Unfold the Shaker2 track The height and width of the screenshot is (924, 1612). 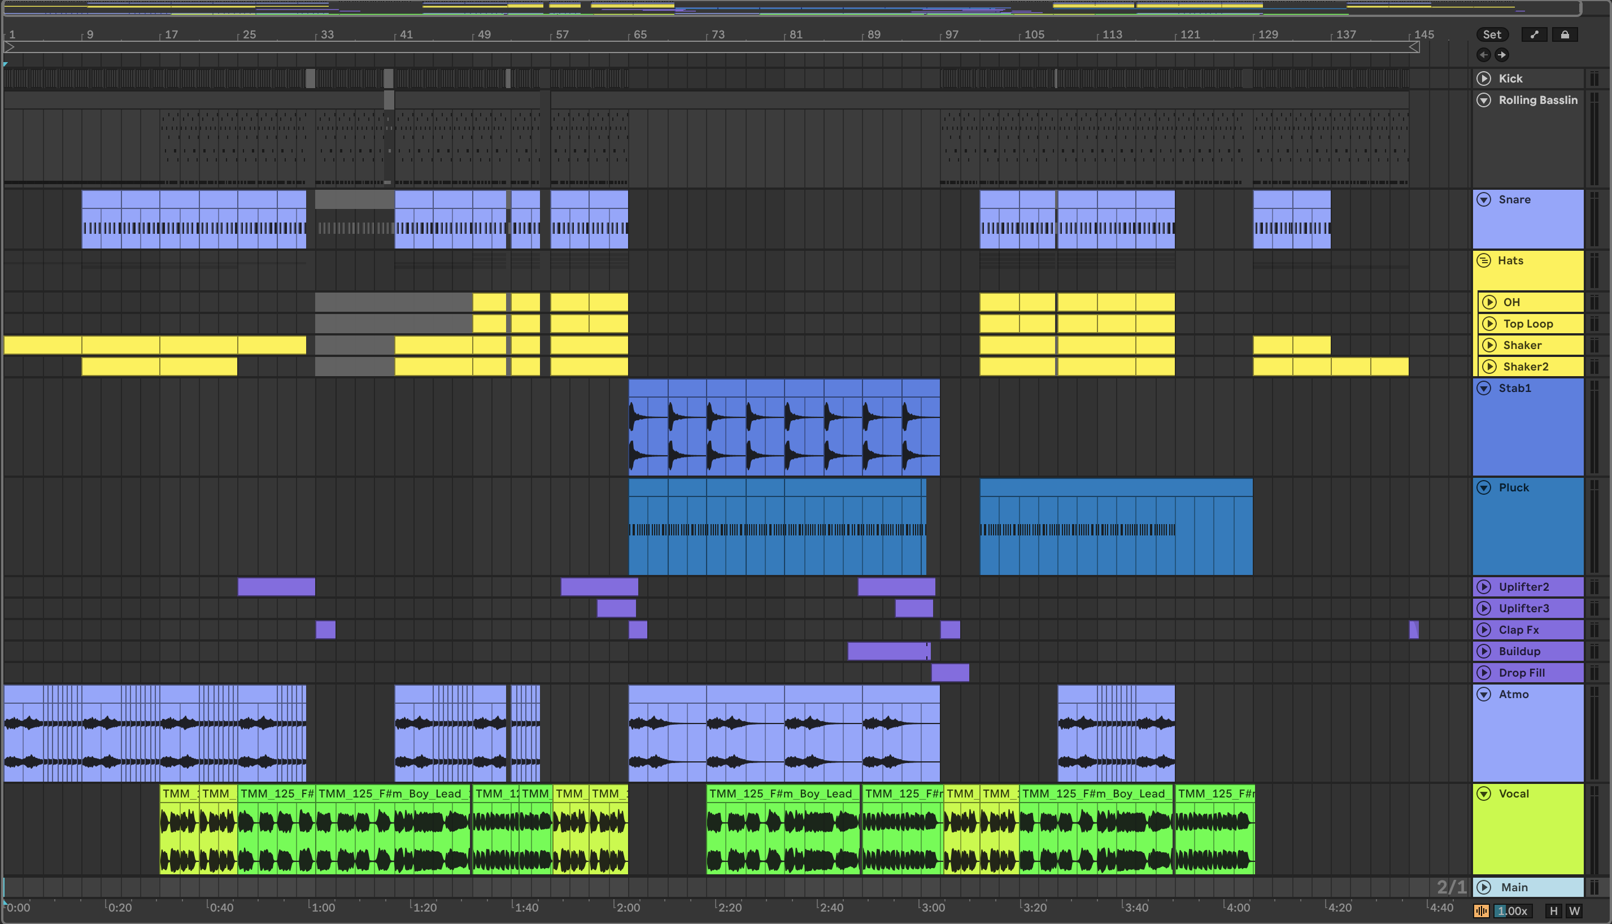1488,367
